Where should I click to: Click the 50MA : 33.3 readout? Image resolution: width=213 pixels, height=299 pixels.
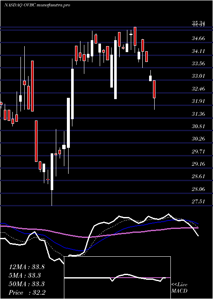coord(27,284)
